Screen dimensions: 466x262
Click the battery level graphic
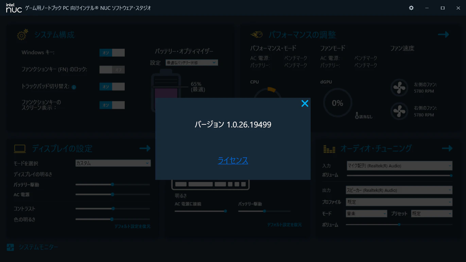coord(166,90)
